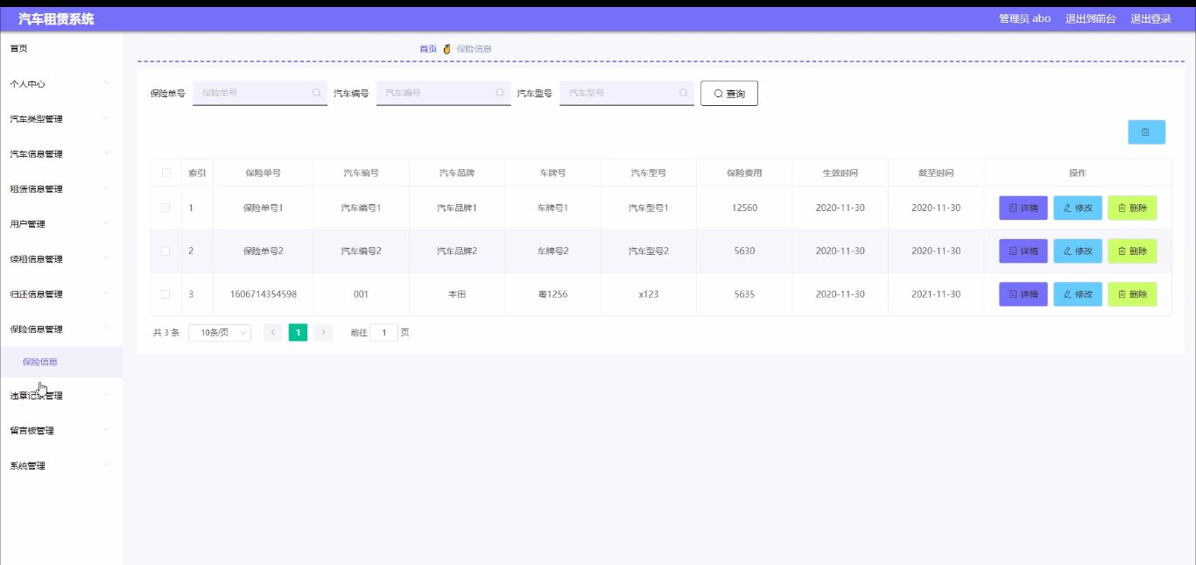The width and height of the screenshot is (1196, 565).
Task: Expand 个人中心 sidebar menu
Action: click(61, 84)
